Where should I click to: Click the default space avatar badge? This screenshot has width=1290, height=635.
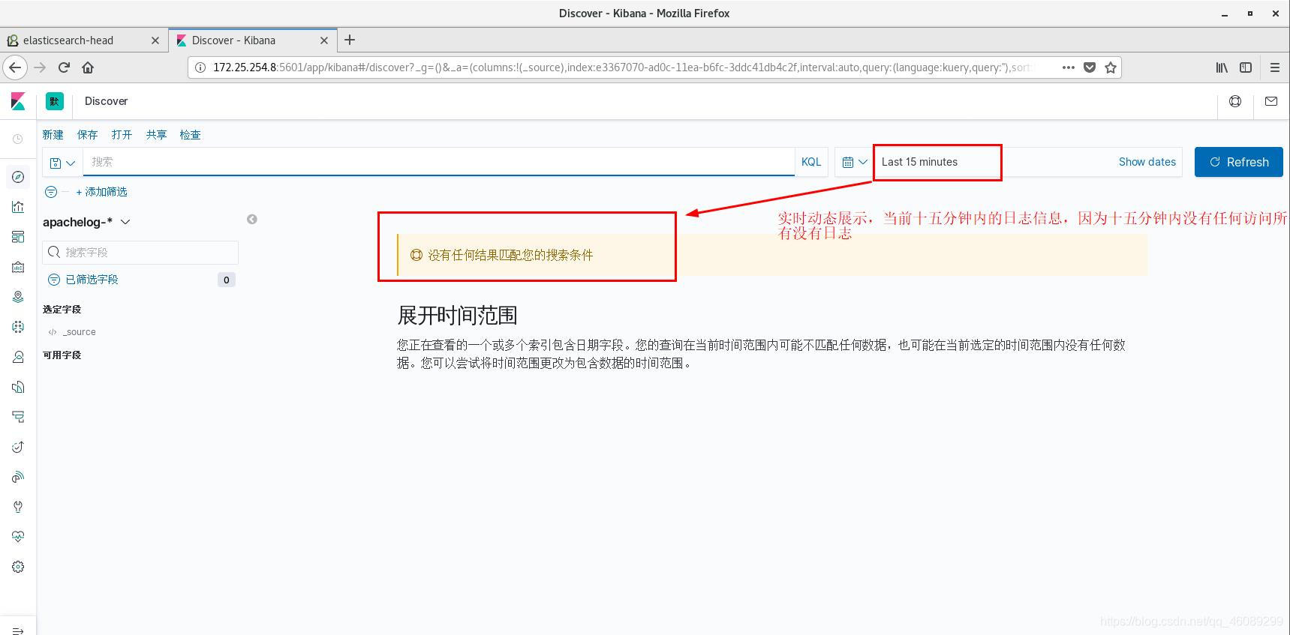click(55, 101)
